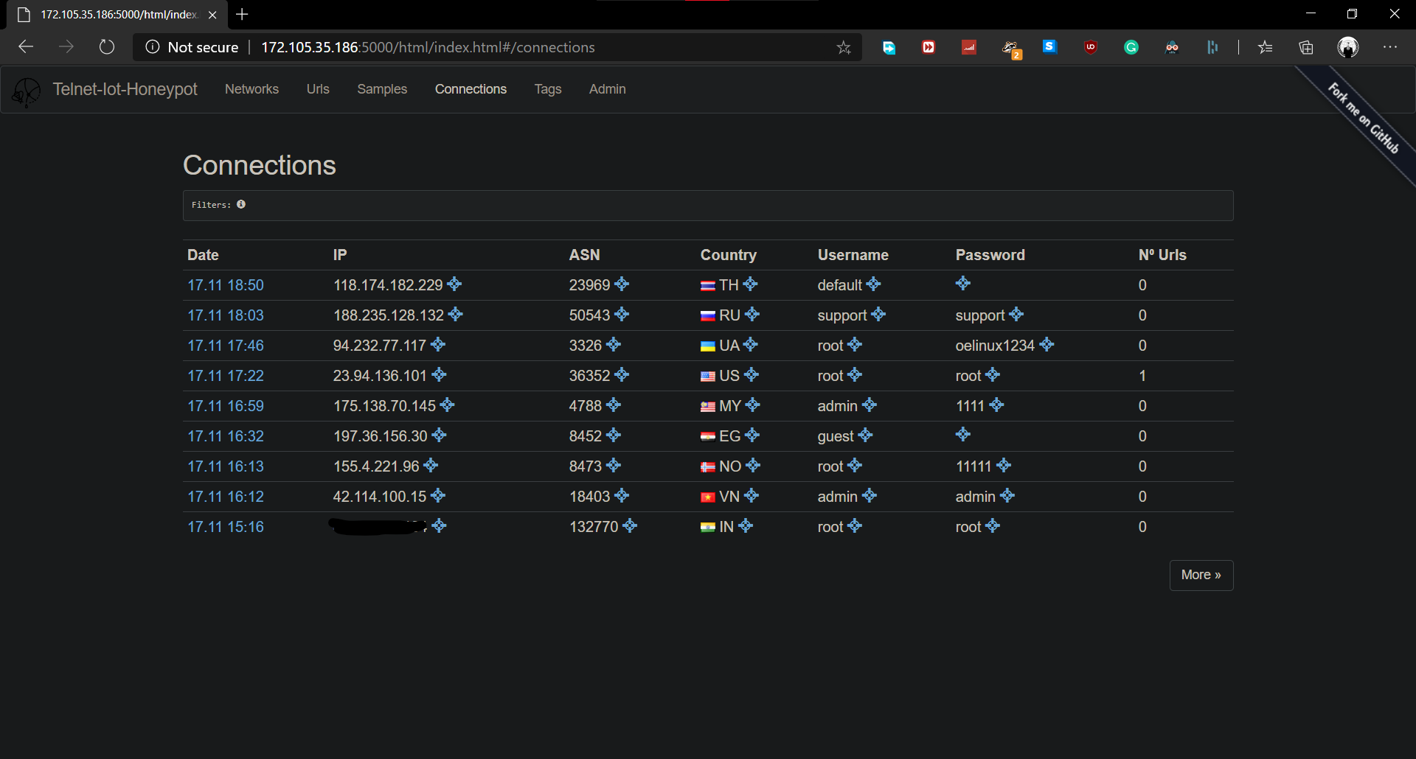The width and height of the screenshot is (1416, 759).
Task: Open the Admin navigation item
Action: (607, 89)
